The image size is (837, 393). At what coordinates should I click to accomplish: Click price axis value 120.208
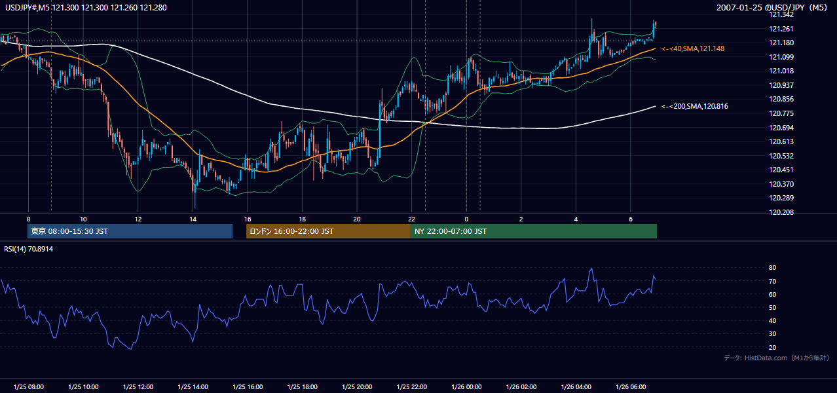(781, 212)
